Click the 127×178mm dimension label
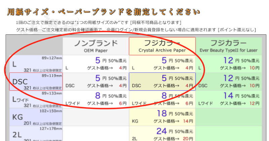The image size is (269, 141). click(x=51, y=129)
